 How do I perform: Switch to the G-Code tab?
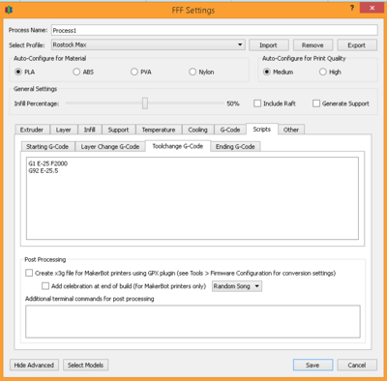coord(230,130)
